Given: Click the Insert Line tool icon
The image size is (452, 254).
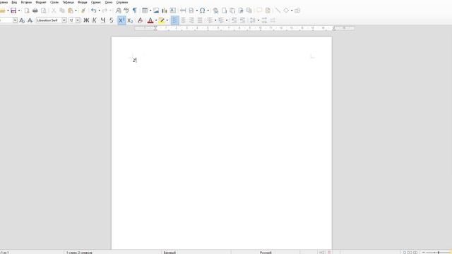Looking at the screenshot, I should [278, 11].
